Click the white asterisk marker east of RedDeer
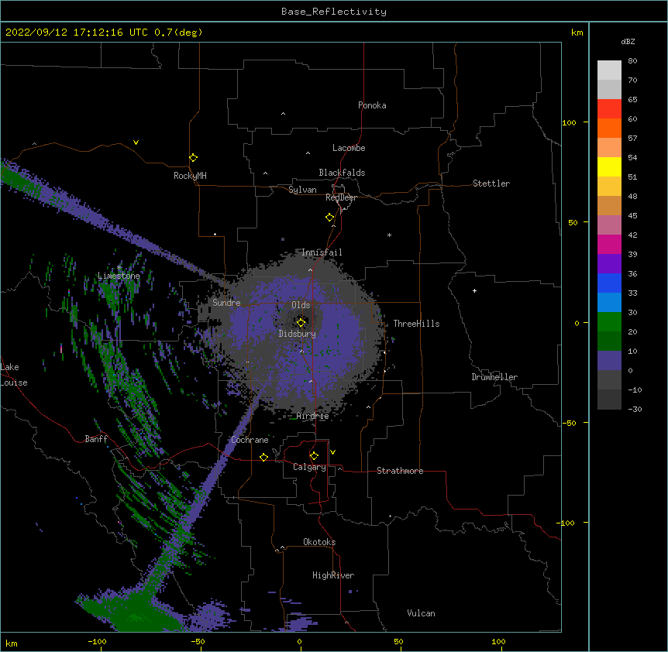The height and width of the screenshot is (652, 668). pyautogui.click(x=389, y=235)
